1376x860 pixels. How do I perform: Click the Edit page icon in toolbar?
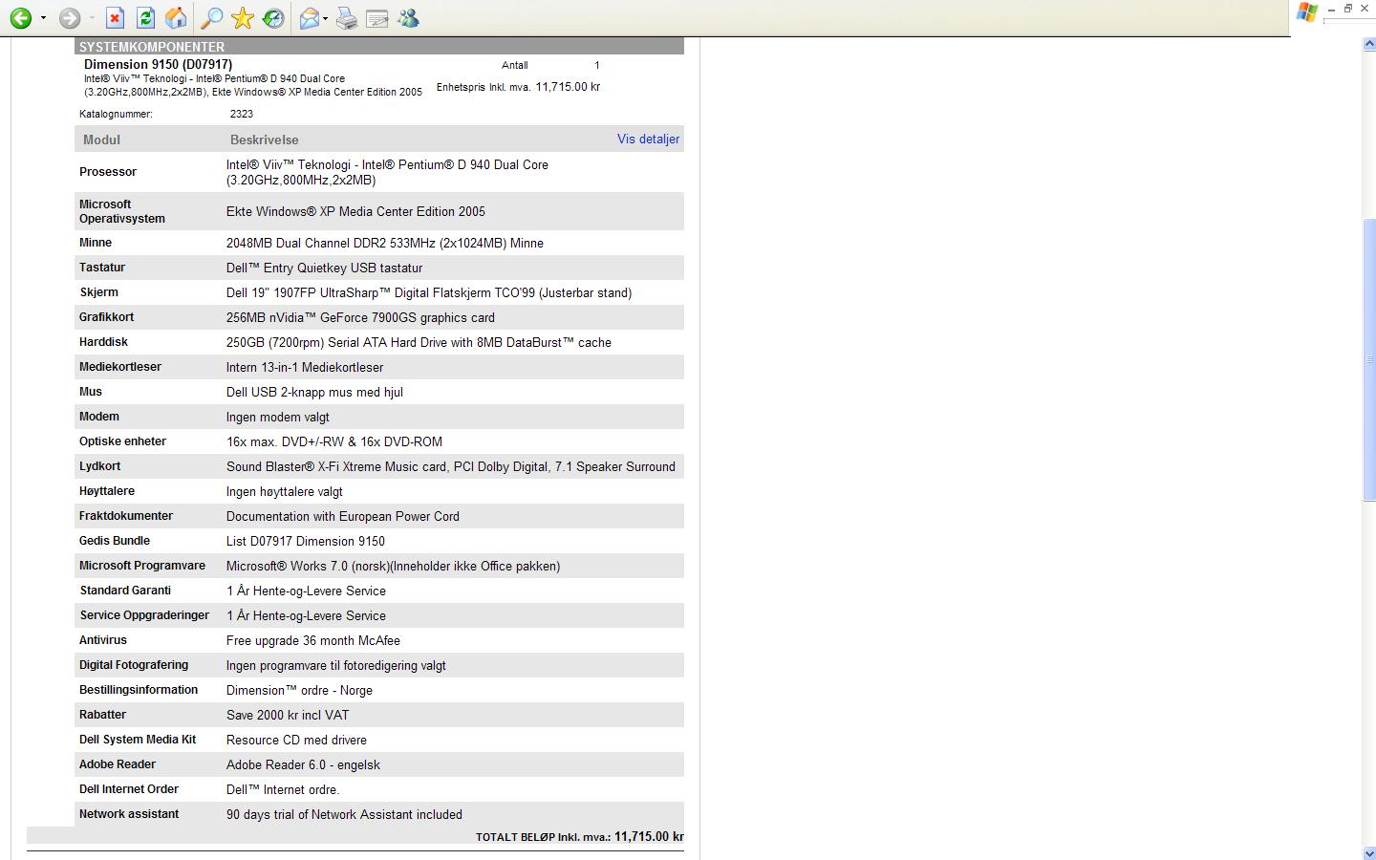coord(377,18)
